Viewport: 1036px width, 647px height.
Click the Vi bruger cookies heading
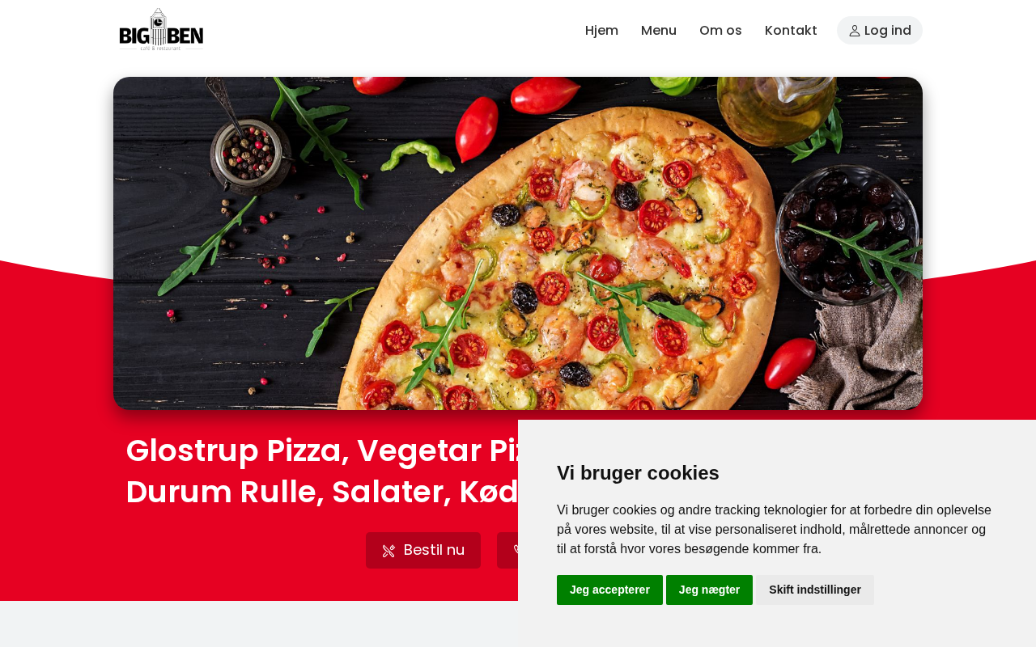(x=638, y=473)
